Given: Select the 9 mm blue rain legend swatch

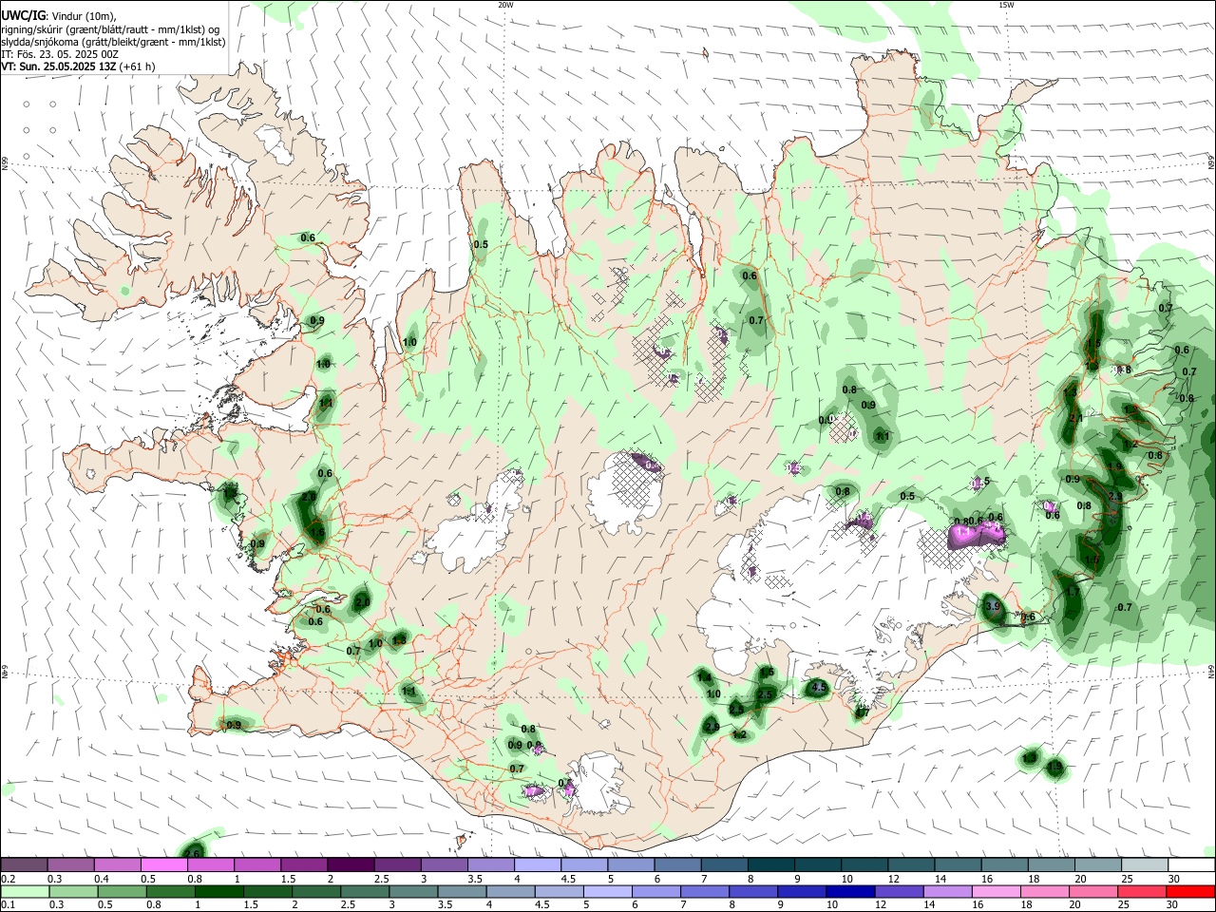Looking at the screenshot, I should (x=802, y=892).
